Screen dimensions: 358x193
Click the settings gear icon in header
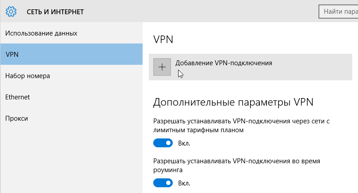(x=11, y=12)
